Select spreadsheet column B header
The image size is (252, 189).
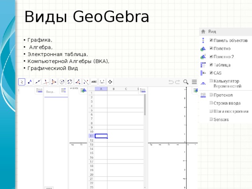(x=114, y=89)
